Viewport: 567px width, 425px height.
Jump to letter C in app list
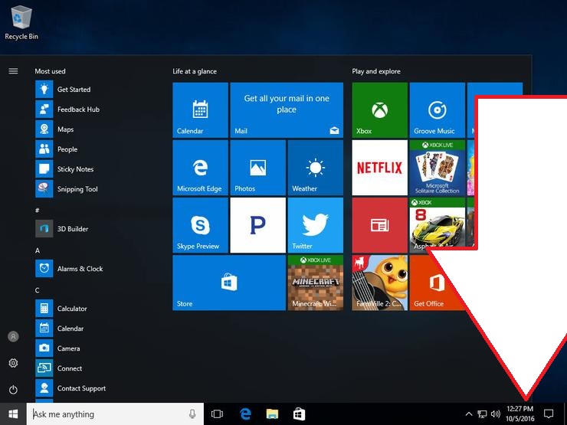pos(38,290)
